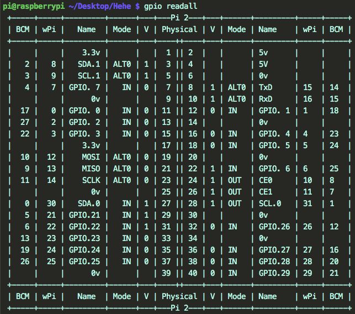Image resolution: width=355 pixels, height=314 pixels.
Task: Click the 'Pi 2' title in top border
Action: coord(179,18)
